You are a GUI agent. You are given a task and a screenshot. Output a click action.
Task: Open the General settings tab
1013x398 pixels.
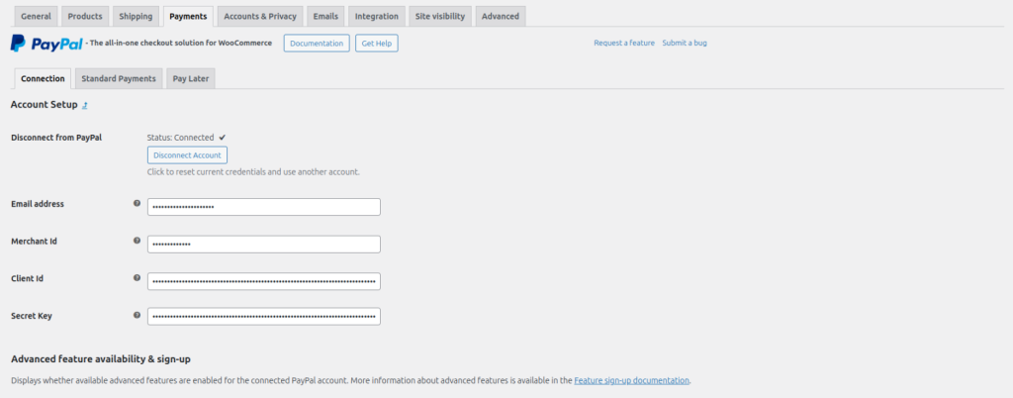(x=37, y=16)
